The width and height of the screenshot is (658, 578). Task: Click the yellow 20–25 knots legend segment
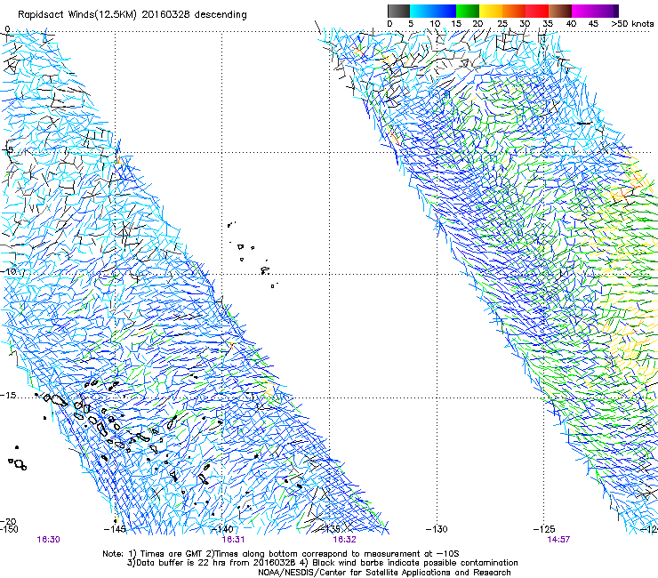491,11
